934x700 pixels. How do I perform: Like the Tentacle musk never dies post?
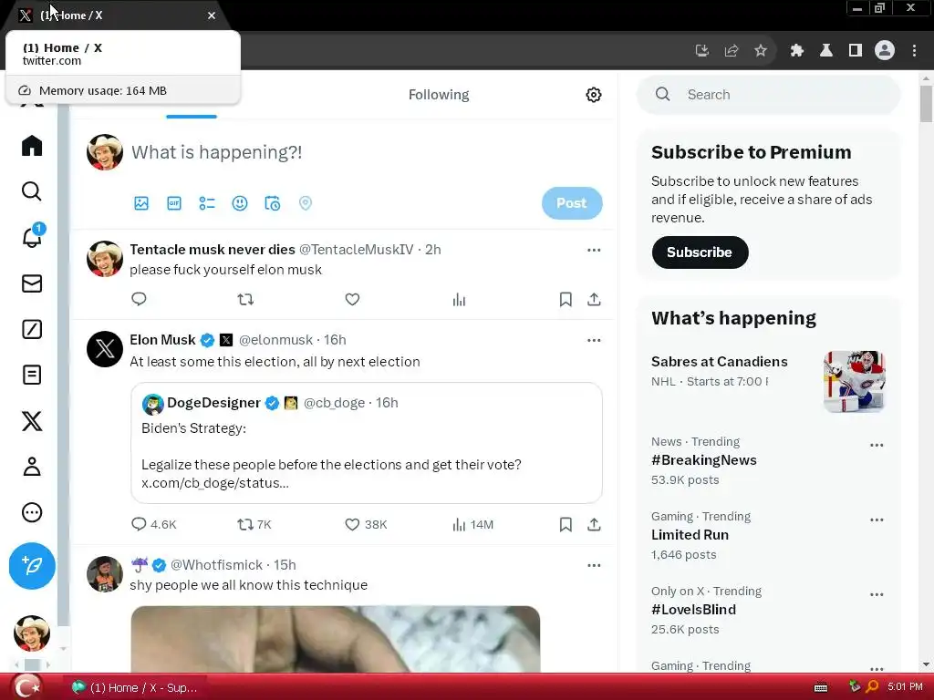(352, 299)
